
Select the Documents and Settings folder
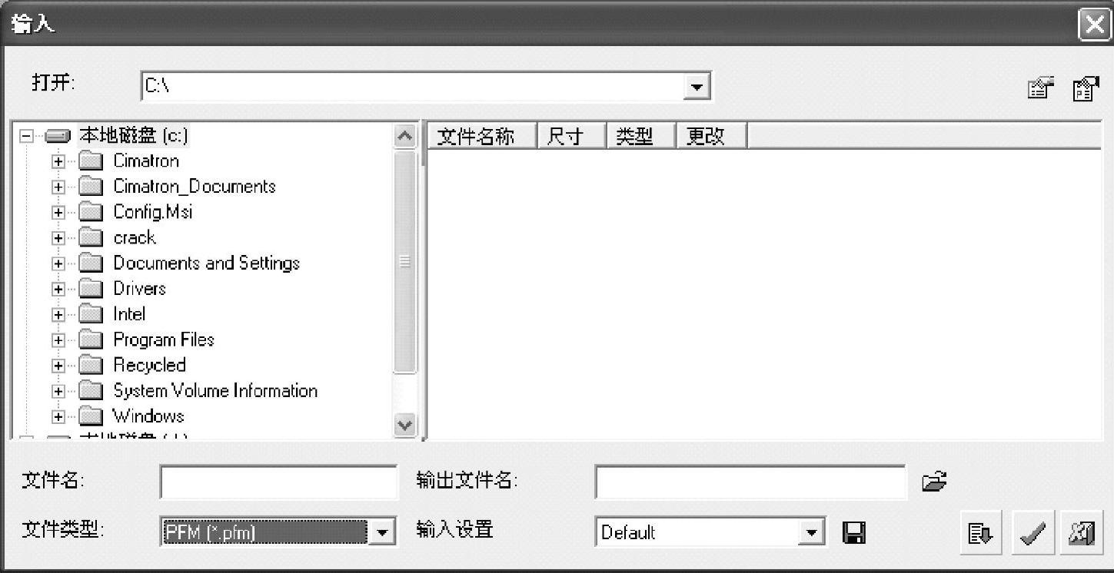[206, 263]
